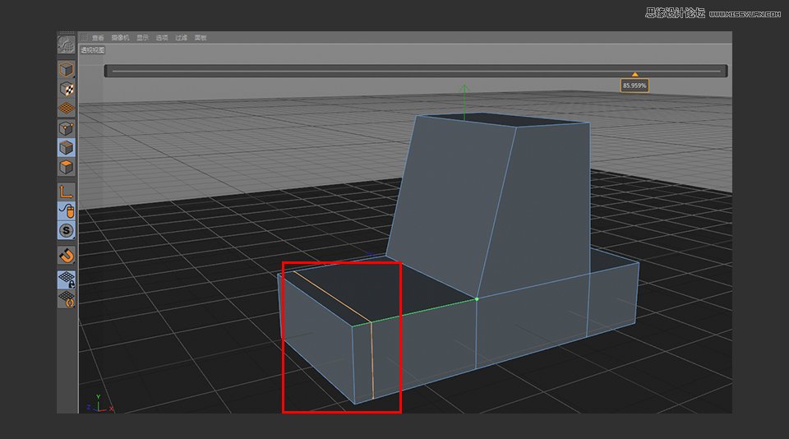Switch to Edges mode
Screen dimensions: 789x439
67,148
